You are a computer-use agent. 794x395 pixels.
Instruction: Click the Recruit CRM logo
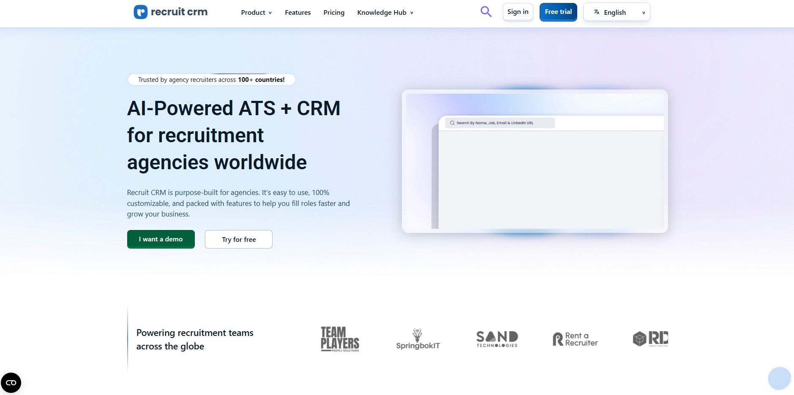tap(170, 12)
